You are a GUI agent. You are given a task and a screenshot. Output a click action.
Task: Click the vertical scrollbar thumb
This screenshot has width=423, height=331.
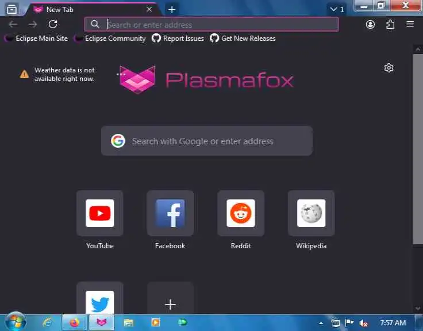[418, 150]
